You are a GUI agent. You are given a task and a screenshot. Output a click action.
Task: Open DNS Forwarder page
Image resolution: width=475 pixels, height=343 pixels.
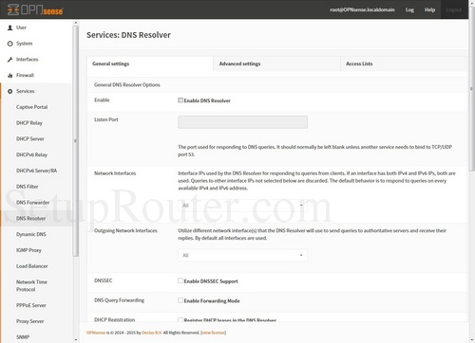coord(32,203)
